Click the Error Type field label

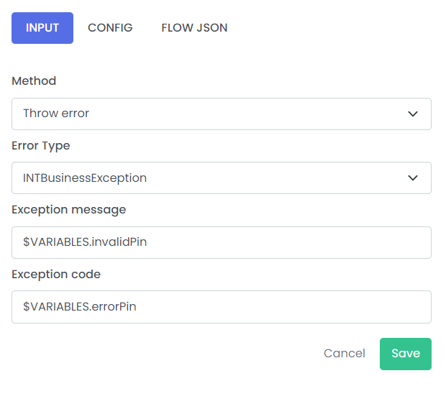(x=41, y=146)
